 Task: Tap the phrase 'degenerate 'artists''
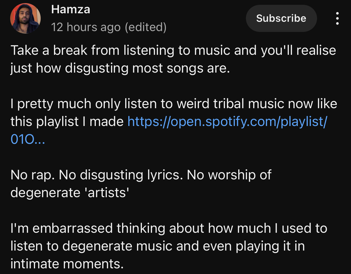(x=70, y=193)
